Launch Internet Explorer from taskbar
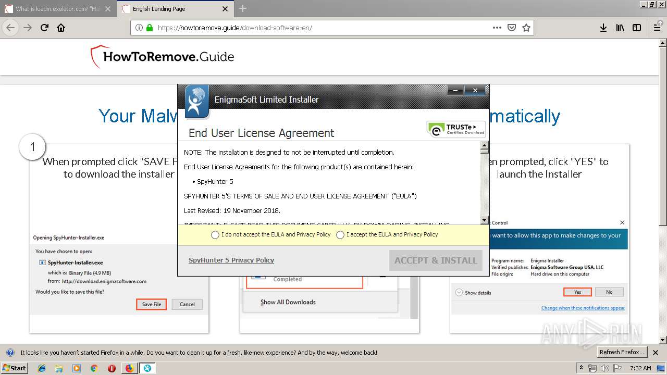667x375 pixels. click(42, 368)
